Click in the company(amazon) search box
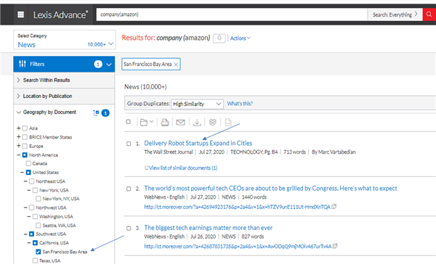 (x=232, y=15)
